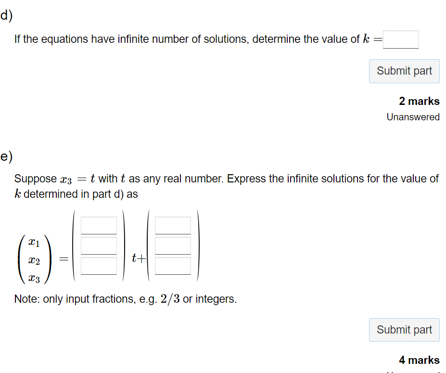Click the 2 marks label for part d
Image resolution: width=446 pixels, height=373 pixels.
[x=419, y=101]
